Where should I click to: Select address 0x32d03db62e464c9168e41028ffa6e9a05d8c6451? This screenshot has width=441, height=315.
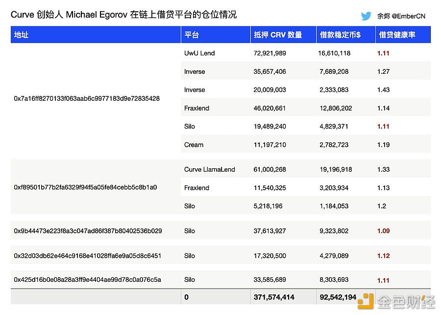click(88, 256)
